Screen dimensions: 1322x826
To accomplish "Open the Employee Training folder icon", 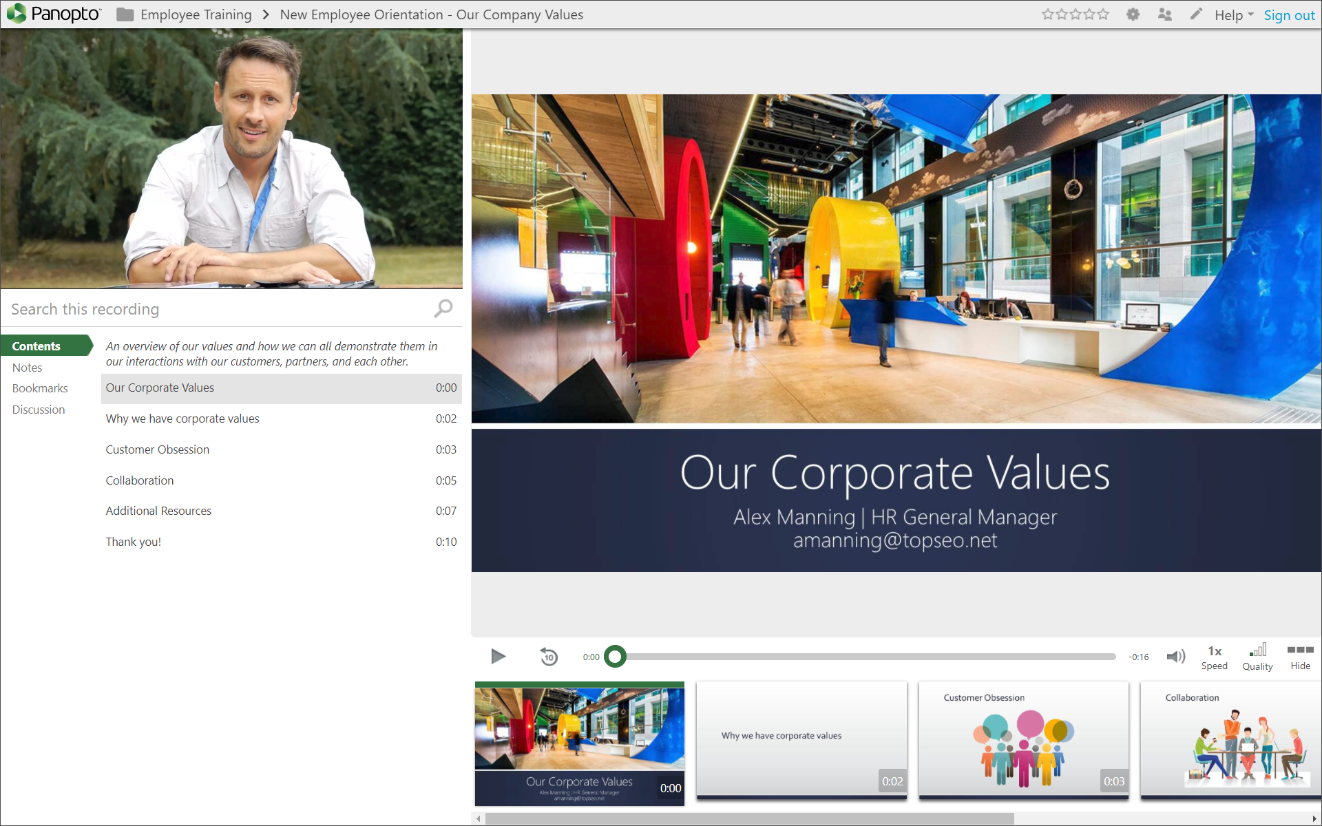I will click(125, 14).
